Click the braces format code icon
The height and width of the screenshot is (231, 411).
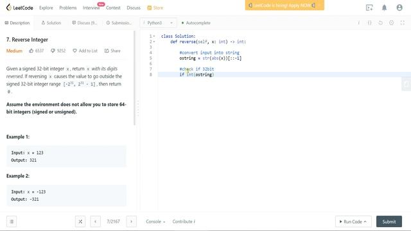pos(370,23)
